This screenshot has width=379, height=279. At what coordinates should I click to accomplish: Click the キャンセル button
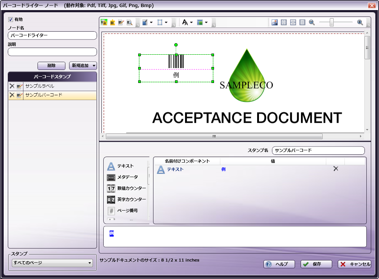354,264
